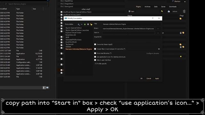Enable Overwrite Steam AppID checkbox
The height and width of the screenshot is (115, 205).
(95, 44)
